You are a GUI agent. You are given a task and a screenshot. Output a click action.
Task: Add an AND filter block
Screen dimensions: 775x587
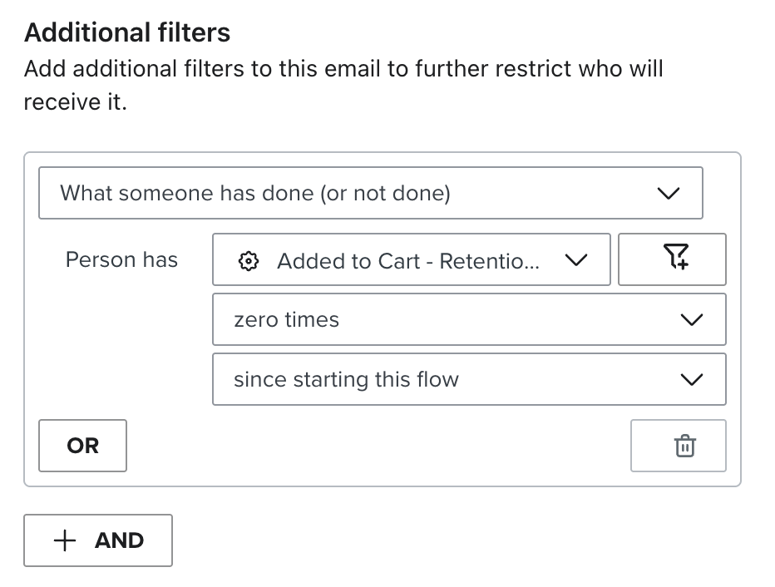pyautogui.click(x=97, y=540)
